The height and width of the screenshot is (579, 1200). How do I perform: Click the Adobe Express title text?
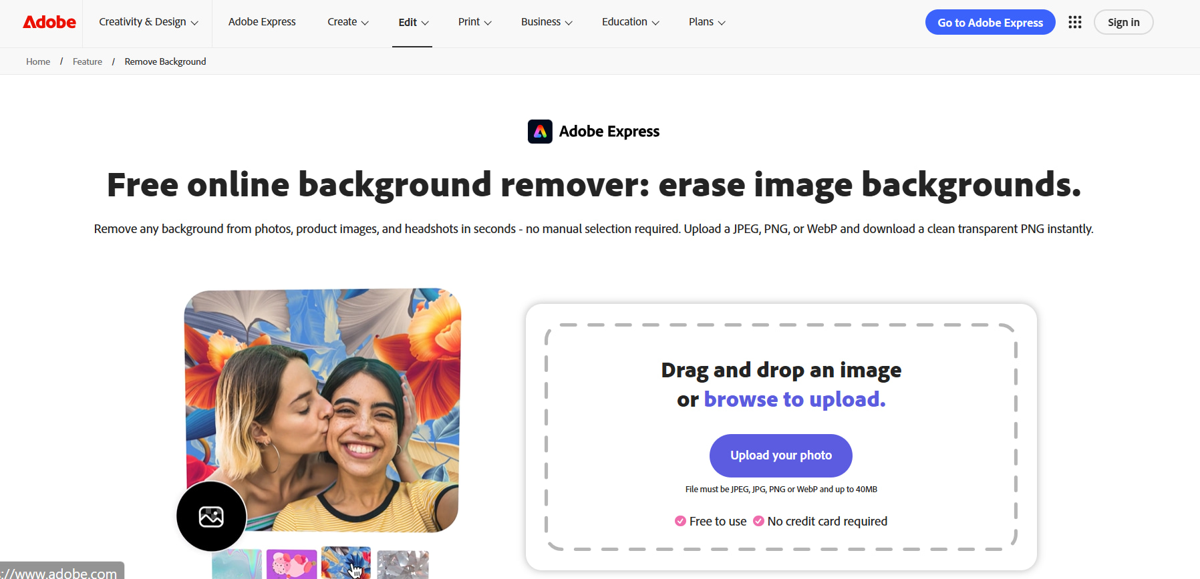[x=609, y=132]
